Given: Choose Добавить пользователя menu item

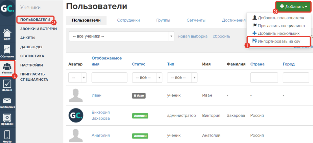Looking at the screenshot, I should click(278, 18).
